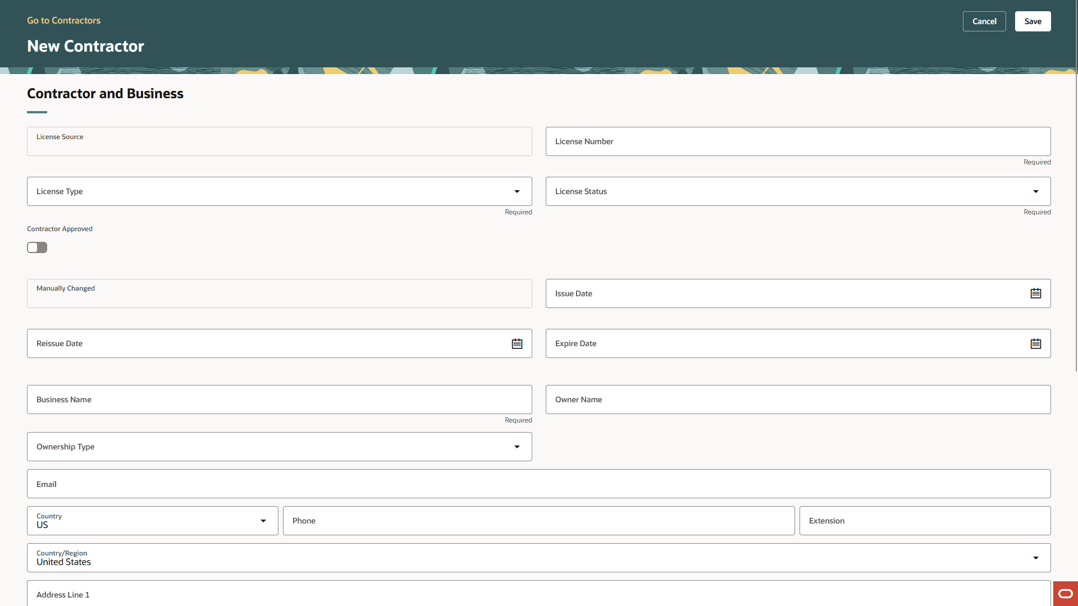Save the new contractor record
The width and height of the screenshot is (1078, 606).
[x=1033, y=21]
